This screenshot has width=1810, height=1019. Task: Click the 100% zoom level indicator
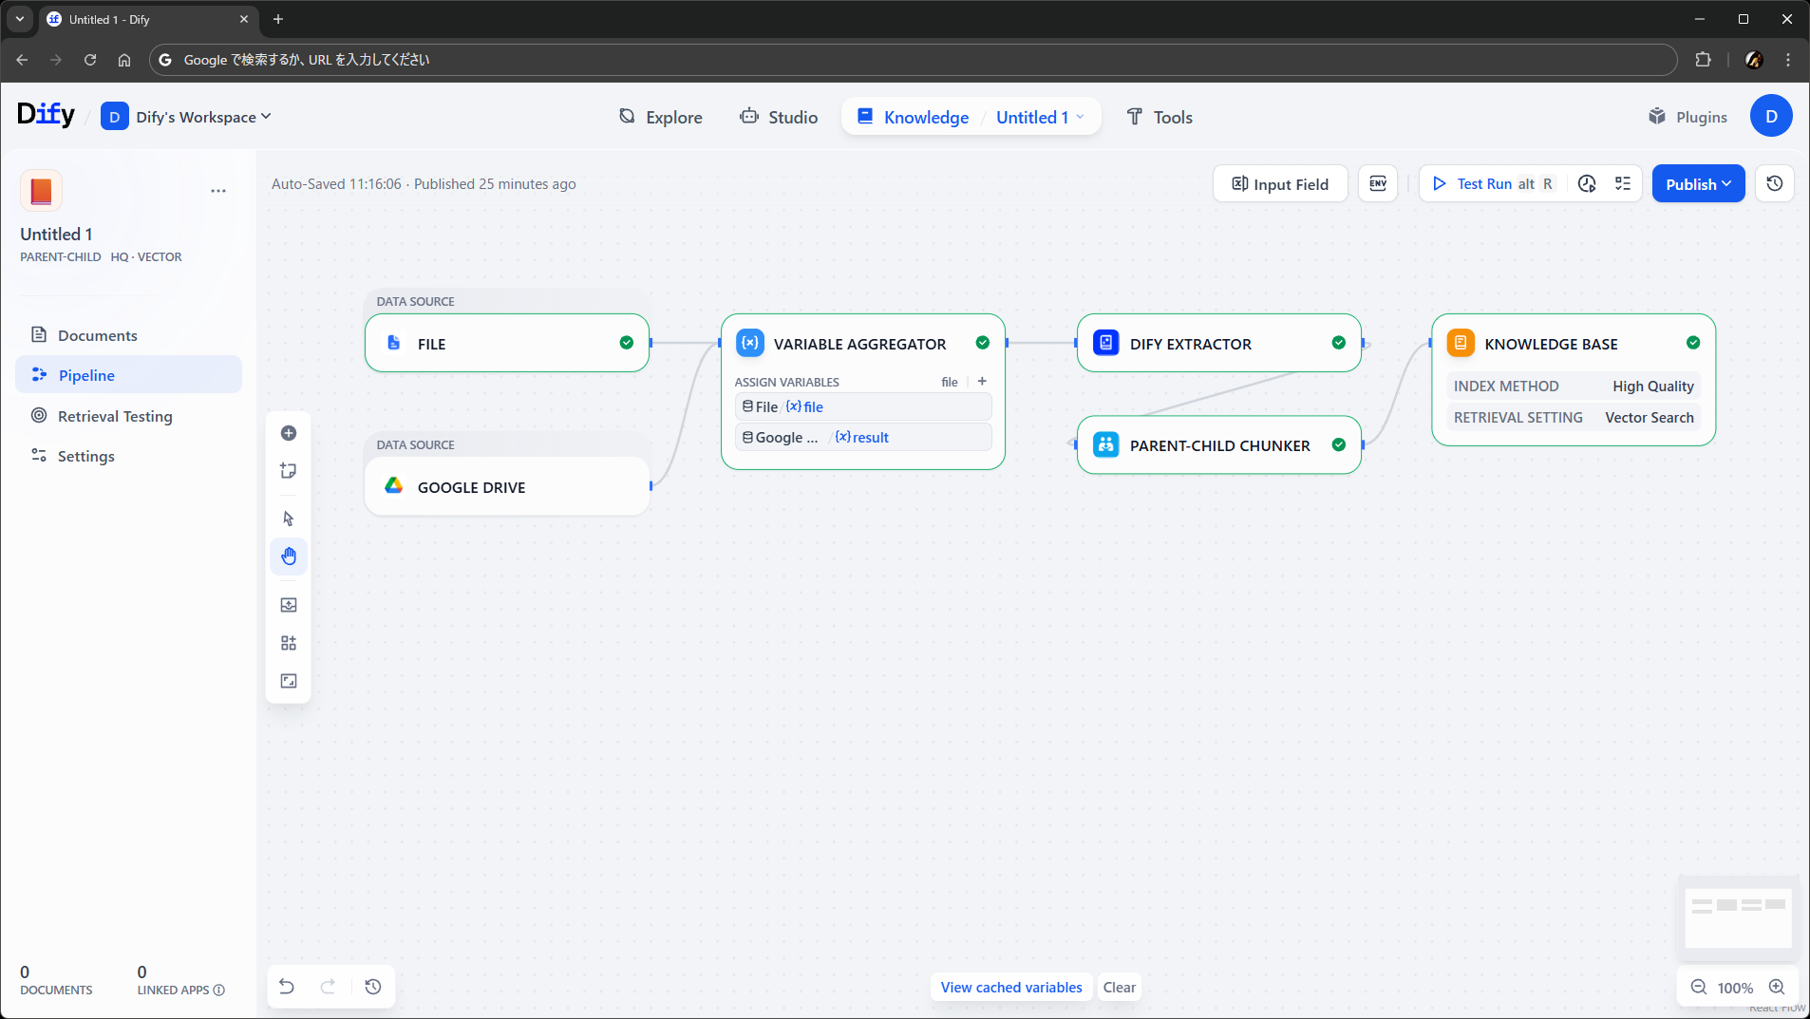[x=1735, y=988]
